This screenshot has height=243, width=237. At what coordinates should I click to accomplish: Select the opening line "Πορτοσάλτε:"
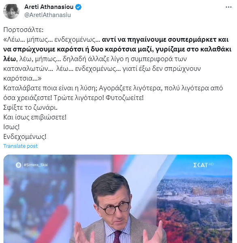pos(23,30)
